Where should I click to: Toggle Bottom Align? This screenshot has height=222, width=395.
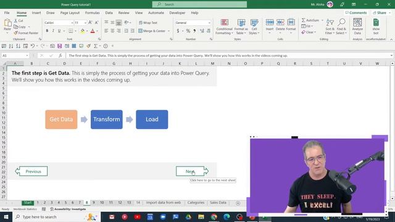click(118, 22)
